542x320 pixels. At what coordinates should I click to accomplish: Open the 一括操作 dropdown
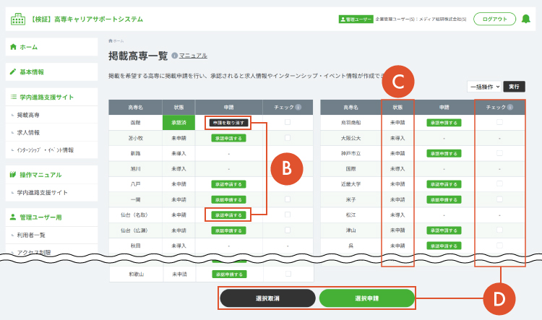(x=483, y=86)
